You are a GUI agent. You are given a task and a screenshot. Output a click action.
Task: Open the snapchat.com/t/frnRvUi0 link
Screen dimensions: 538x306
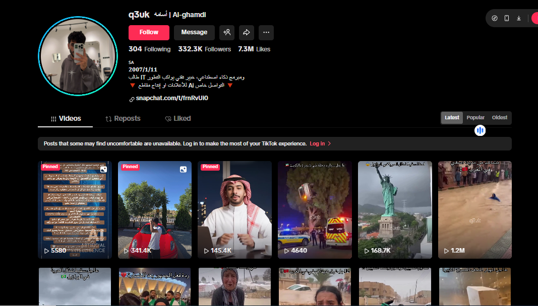[171, 98]
